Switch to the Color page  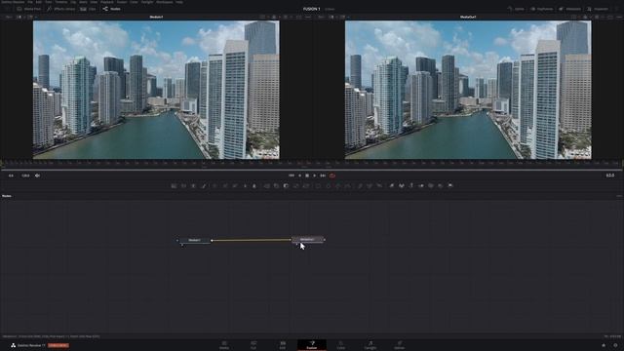point(341,345)
